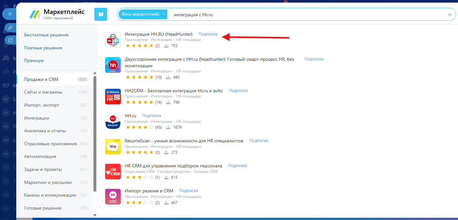
Task: Close the marketplace slider panel
Action: click(10, 14)
